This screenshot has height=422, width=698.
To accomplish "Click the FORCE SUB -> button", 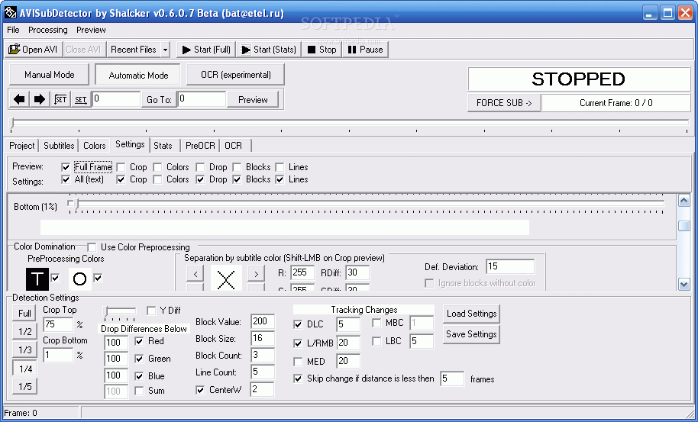I will 504,103.
